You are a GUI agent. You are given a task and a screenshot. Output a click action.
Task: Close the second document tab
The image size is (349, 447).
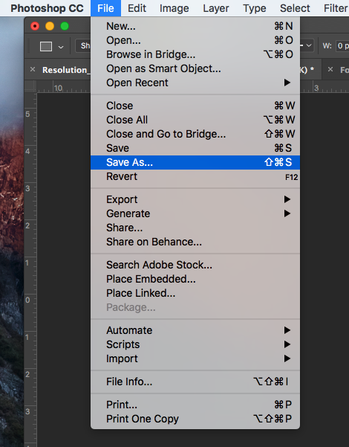point(330,69)
